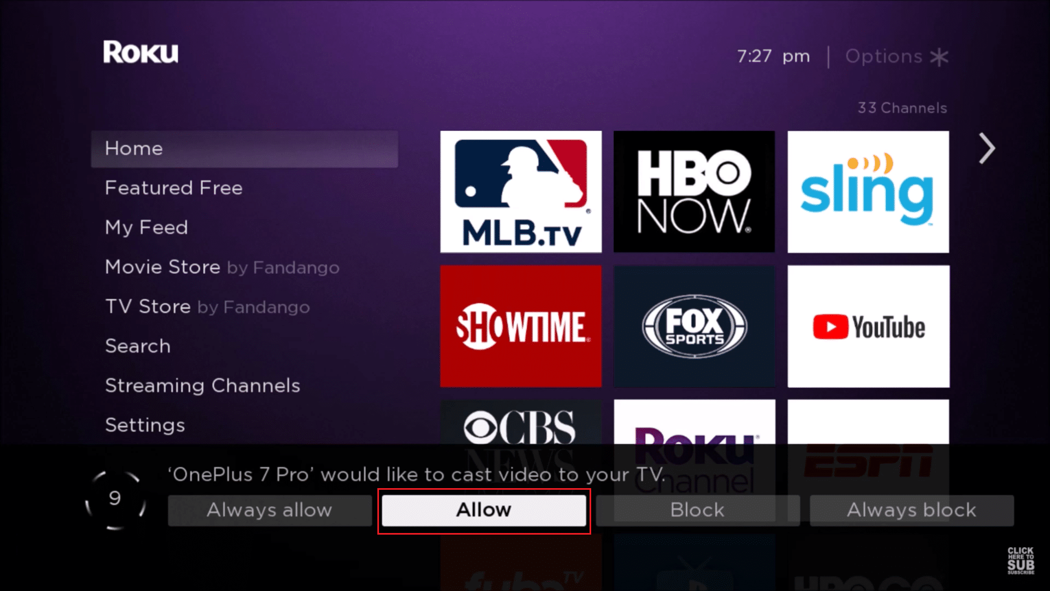Select Always block for casting request
Screen dimensions: 1050x591
coord(911,510)
